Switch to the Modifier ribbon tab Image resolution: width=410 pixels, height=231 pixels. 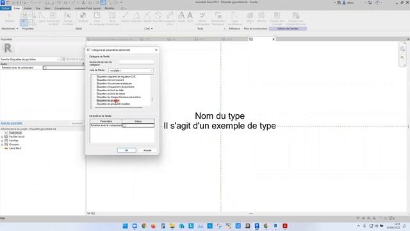click(110, 8)
